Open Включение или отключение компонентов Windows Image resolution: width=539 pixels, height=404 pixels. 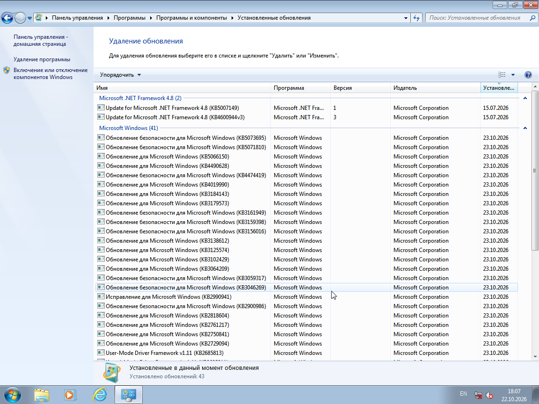point(51,73)
